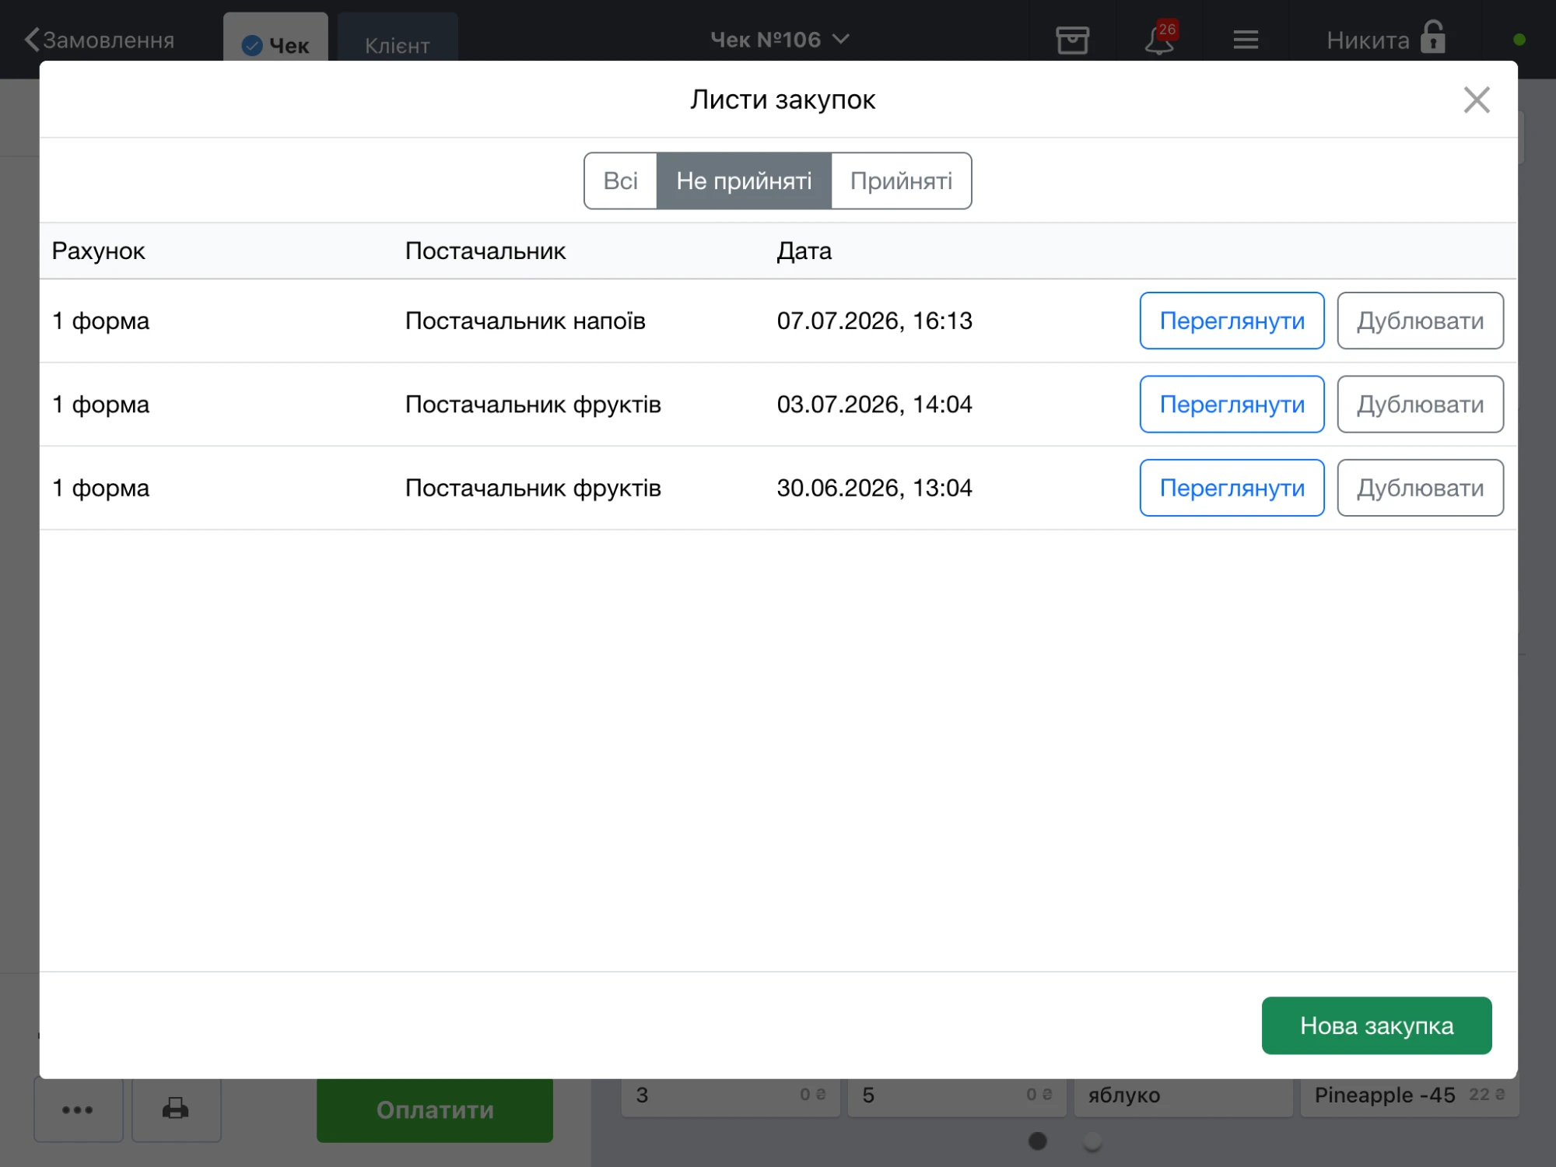Select the date 03.07.2026, 14:04
1556x1167 pixels.
[x=874, y=405]
